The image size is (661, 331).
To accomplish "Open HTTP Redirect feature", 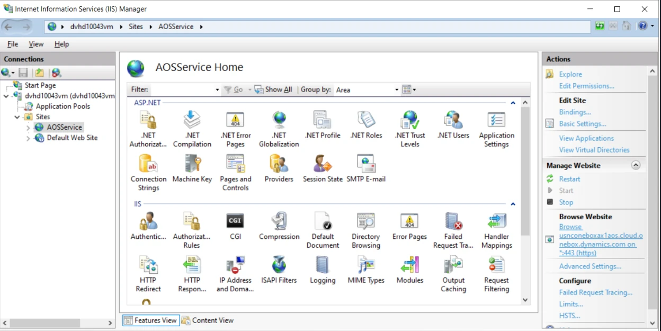I will coord(148,274).
